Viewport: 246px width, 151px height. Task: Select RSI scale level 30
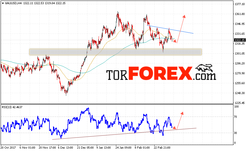tap(236, 133)
